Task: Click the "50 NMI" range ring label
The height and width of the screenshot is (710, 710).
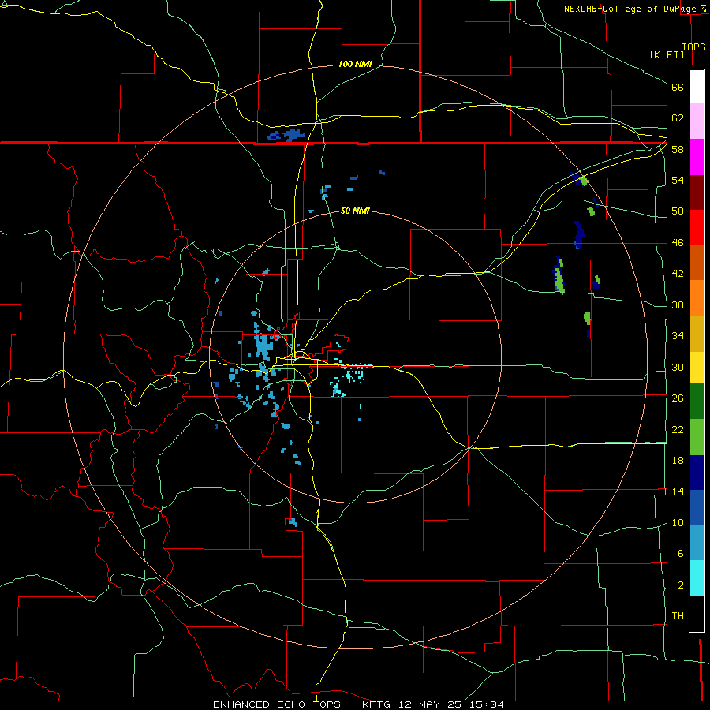Action: pyautogui.click(x=355, y=211)
